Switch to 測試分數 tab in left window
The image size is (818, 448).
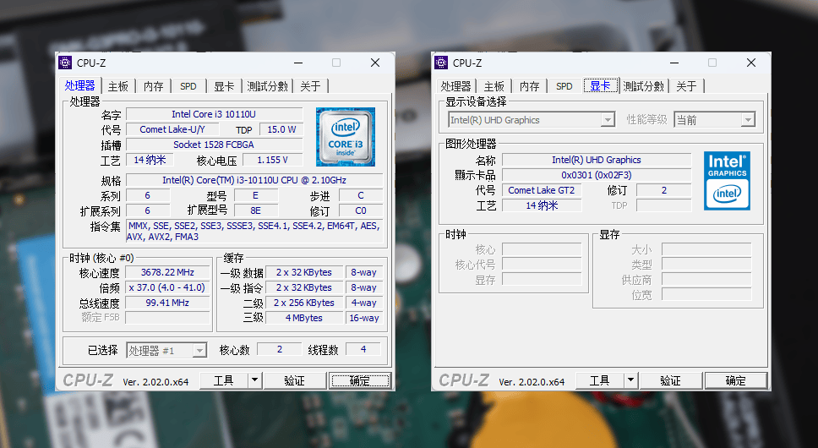[x=268, y=86]
